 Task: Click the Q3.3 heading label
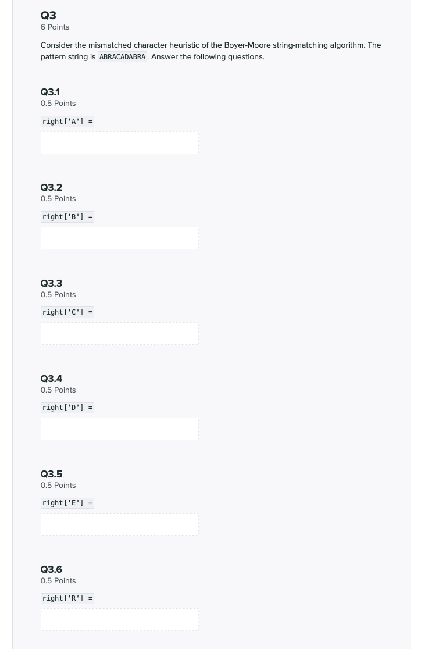pyautogui.click(x=51, y=283)
